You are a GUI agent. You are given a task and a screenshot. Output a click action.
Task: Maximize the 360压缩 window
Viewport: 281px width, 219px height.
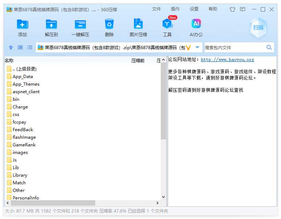click(x=263, y=9)
